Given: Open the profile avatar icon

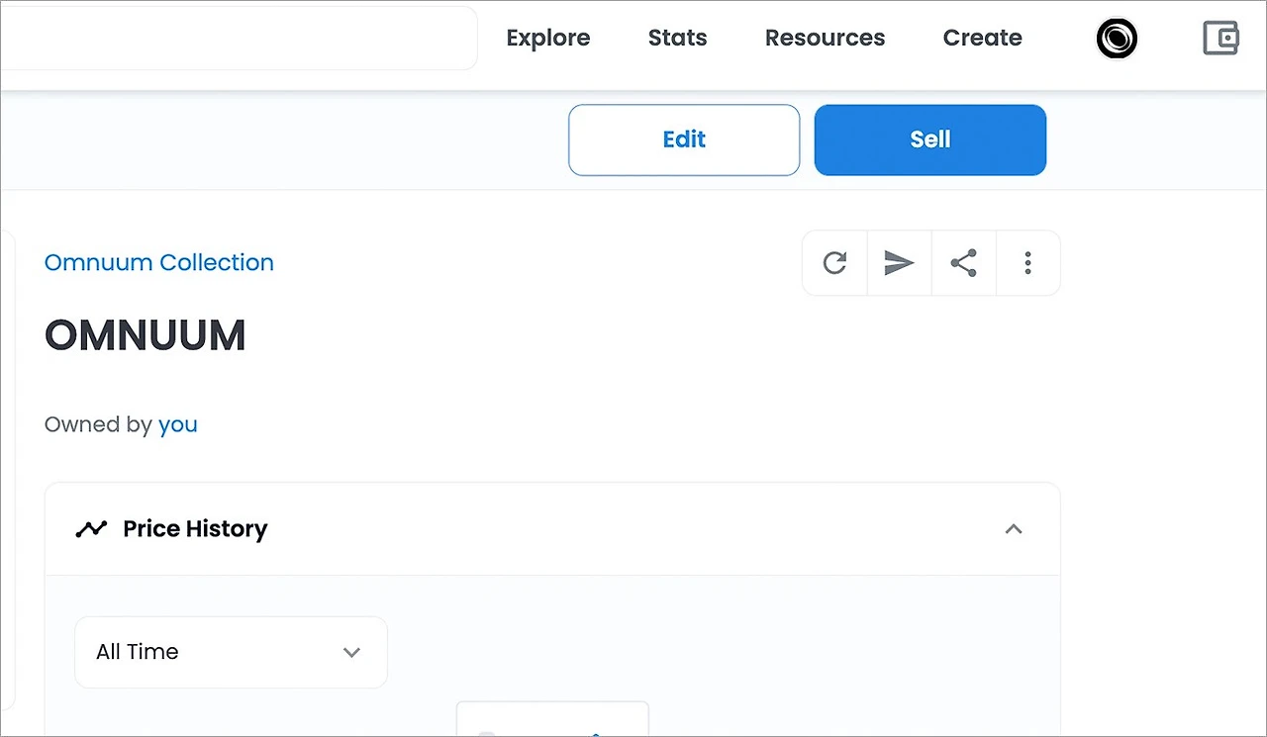Looking at the screenshot, I should click(x=1117, y=40).
